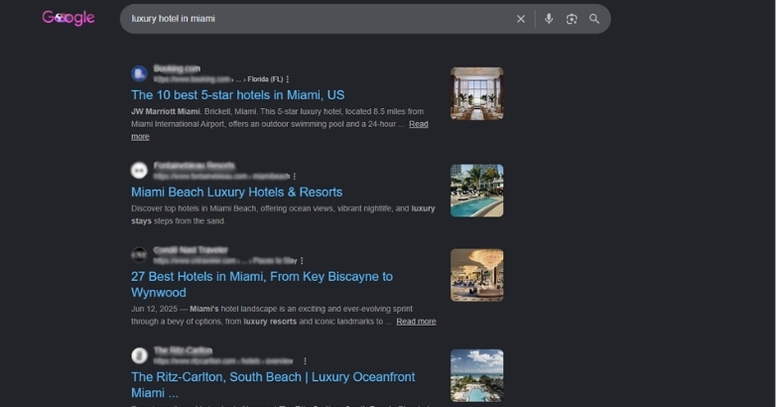
Task: Click the chandelier lounge thumbnail for the 27 Best Hotels result
Action: 476,275
